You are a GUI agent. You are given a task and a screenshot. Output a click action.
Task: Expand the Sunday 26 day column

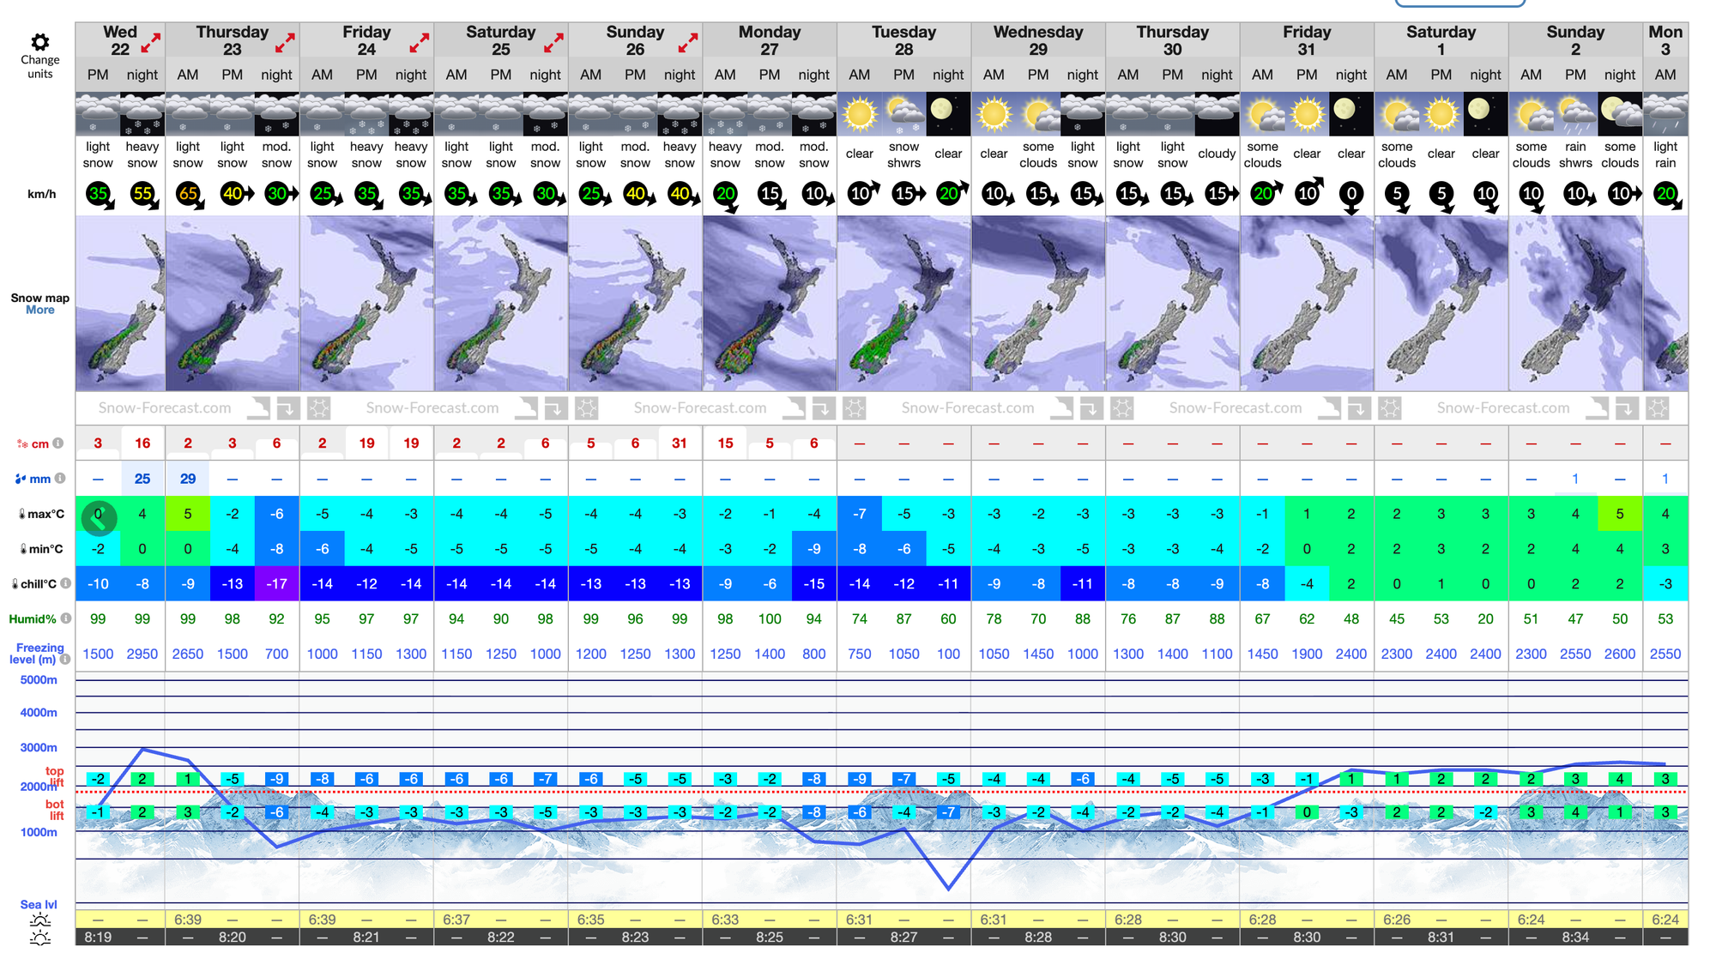[687, 41]
